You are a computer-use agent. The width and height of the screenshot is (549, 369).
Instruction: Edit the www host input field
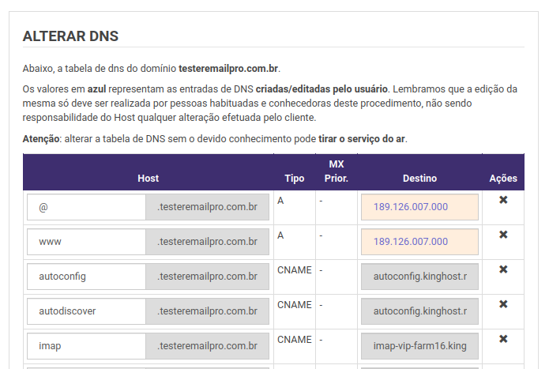pos(86,242)
